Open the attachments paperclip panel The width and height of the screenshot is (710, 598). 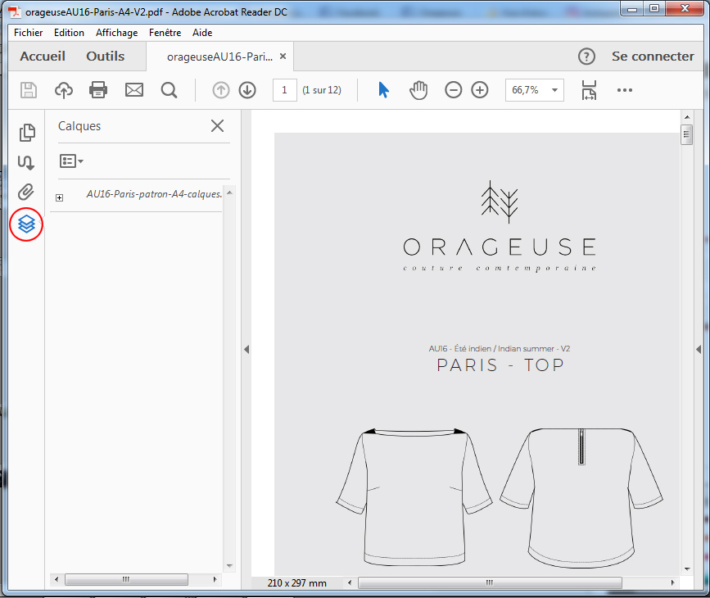(26, 192)
